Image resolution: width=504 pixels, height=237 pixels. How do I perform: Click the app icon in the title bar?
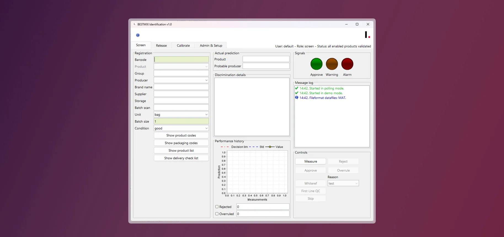pyautogui.click(x=134, y=24)
